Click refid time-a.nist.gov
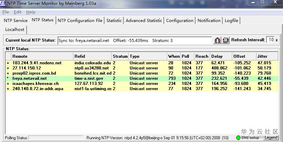 (x=89, y=78)
